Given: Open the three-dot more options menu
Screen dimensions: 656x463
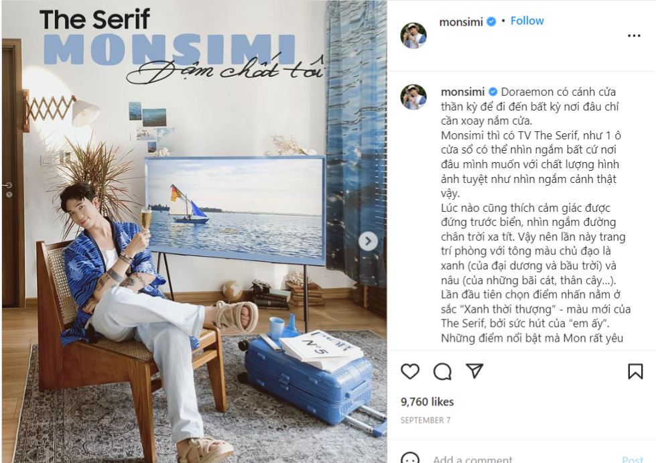Looking at the screenshot, I should pyautogui.click(x=634, y=36).
